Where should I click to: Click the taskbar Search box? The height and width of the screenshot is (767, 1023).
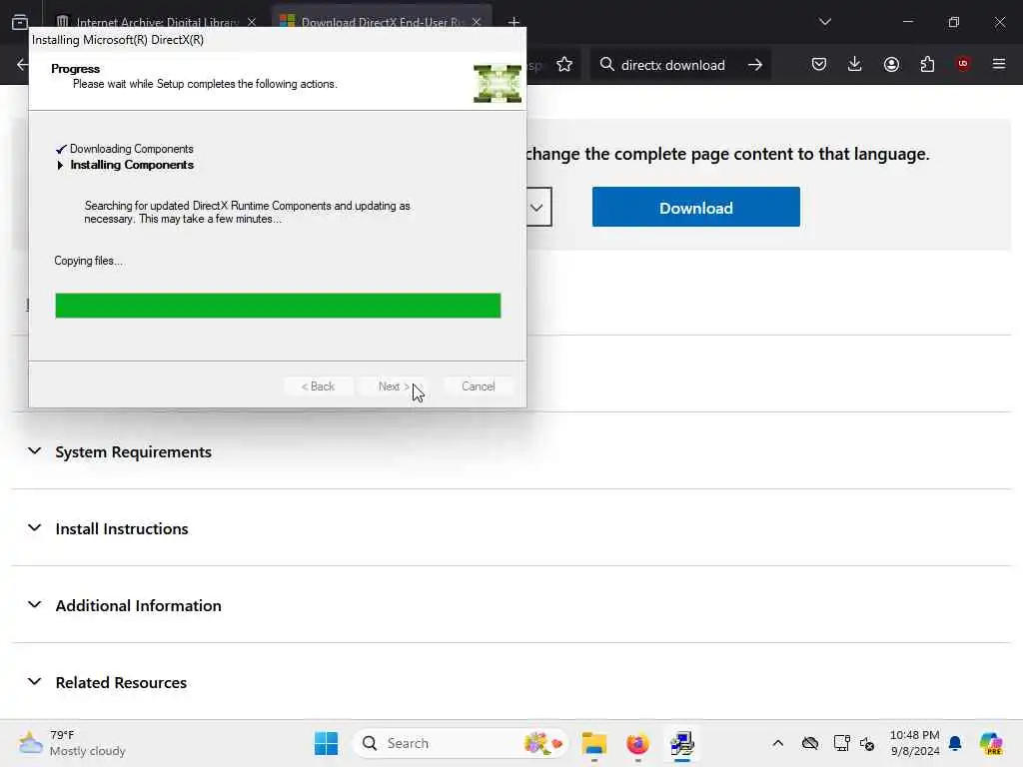tap(460, 743)
